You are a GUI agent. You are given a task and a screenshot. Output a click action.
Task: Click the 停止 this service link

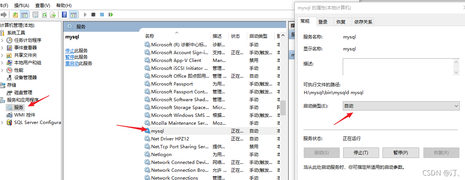pyautogui.click(x=70, y=51)
